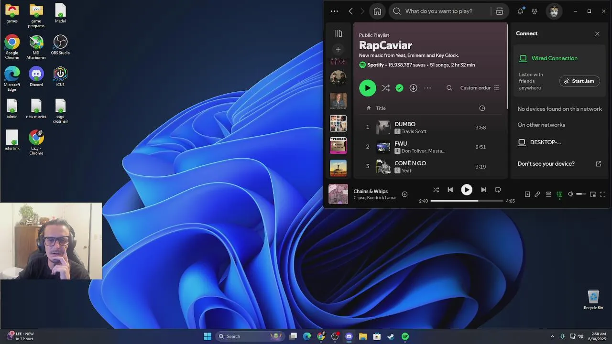
Task: Open Travis Scott artist link
Action: click(414, 131)
